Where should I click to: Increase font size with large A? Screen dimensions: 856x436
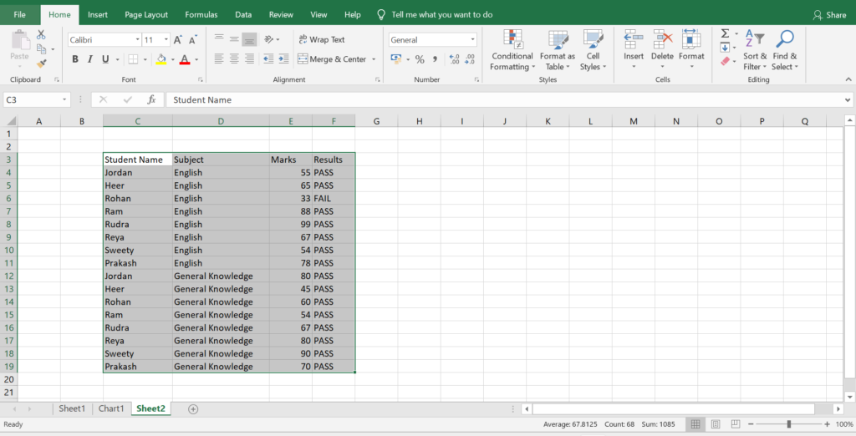click(177, 40)
